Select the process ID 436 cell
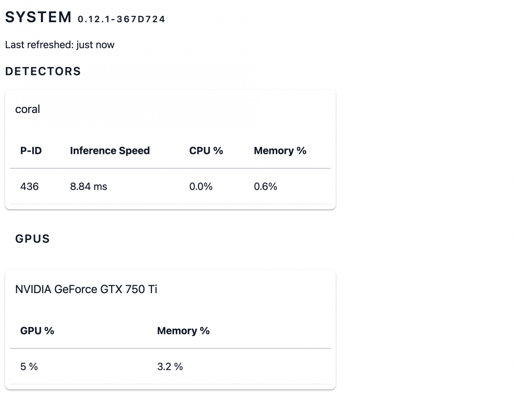The image size is (514, 393). [x=29, y=186]
